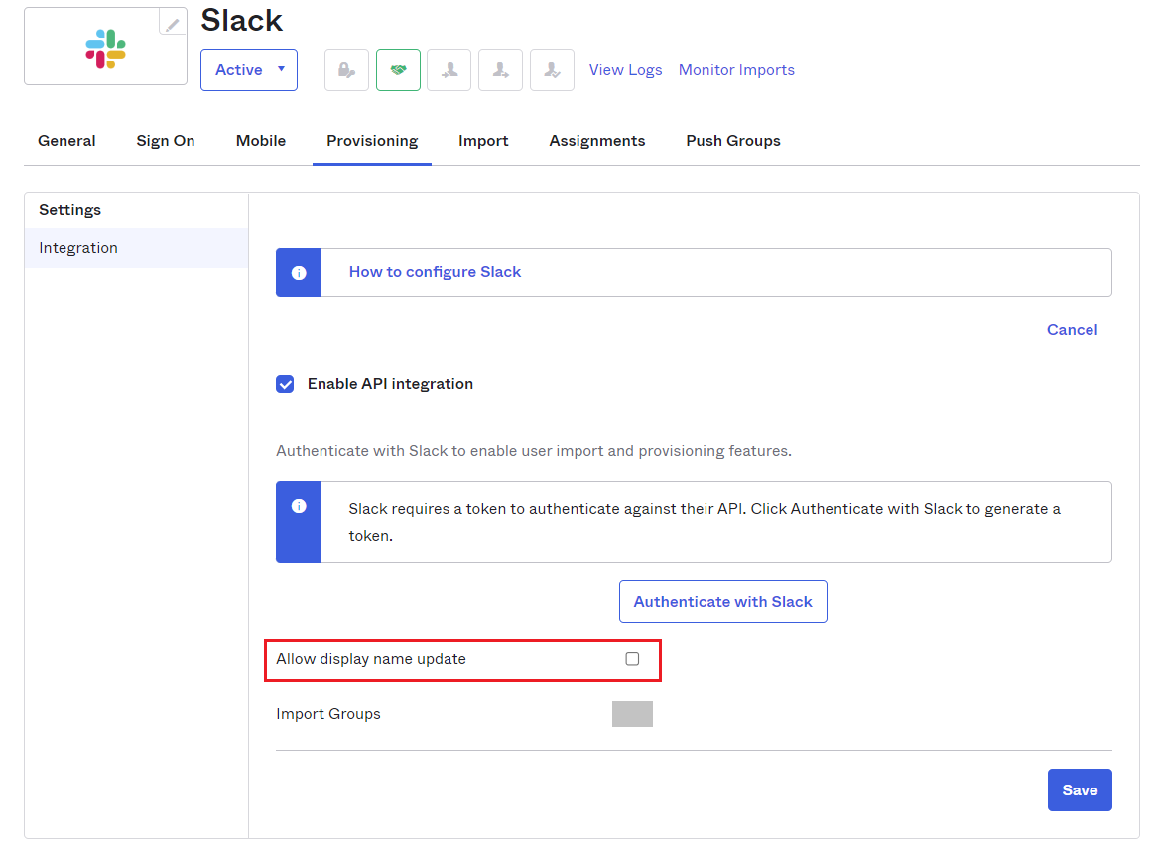This screenshot has height=849, width=1155.
Task: Click the Authenticate with Slack button
Action: coord(722,602)
